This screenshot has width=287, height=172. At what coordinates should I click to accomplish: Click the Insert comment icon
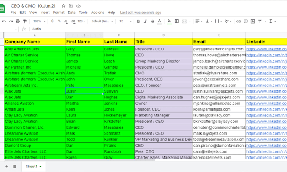pos(246,21)
